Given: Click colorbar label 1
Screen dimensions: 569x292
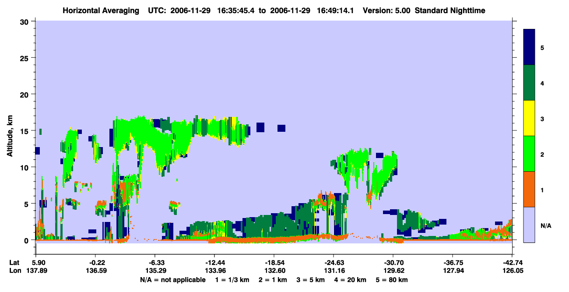Looking at the screenshot, I should click(x=542, y=190).
